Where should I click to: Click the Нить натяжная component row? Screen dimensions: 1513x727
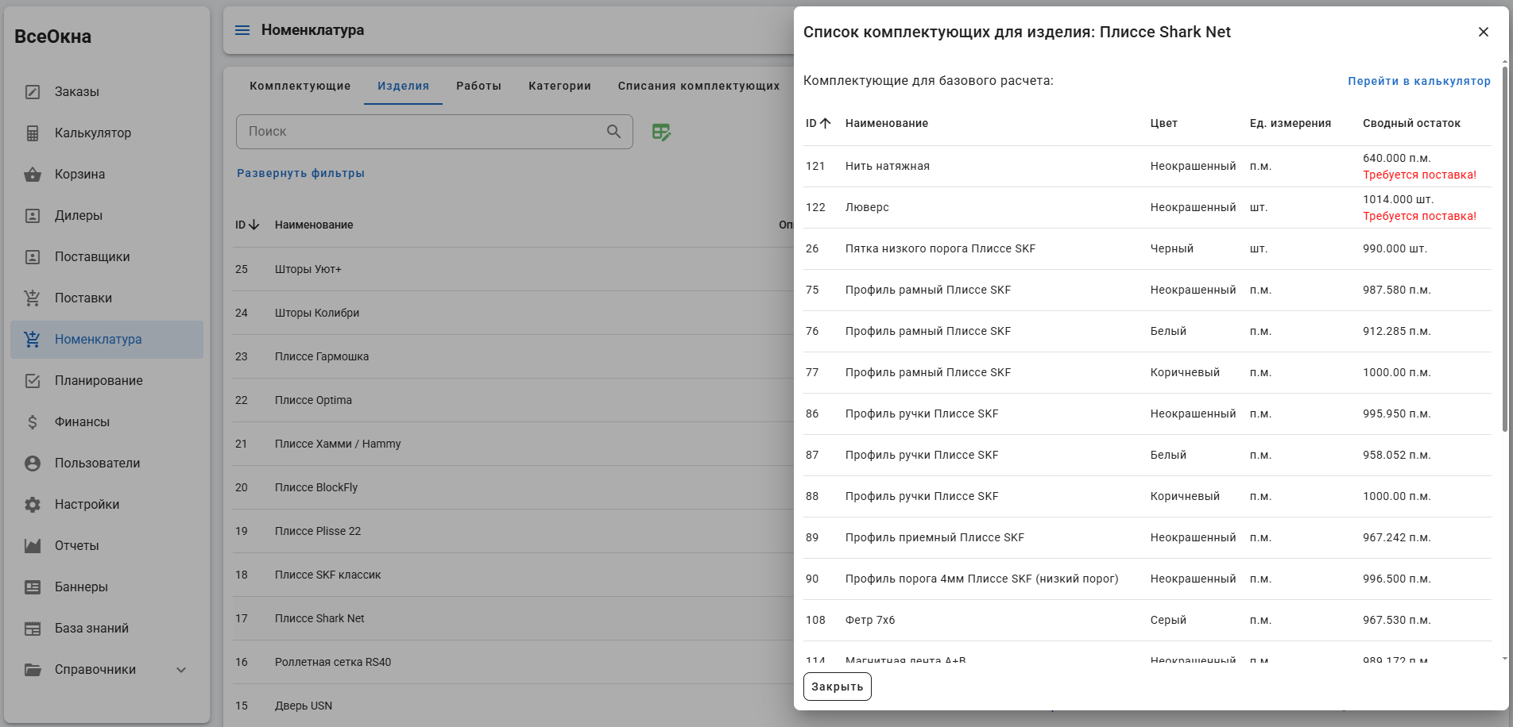1147,167
